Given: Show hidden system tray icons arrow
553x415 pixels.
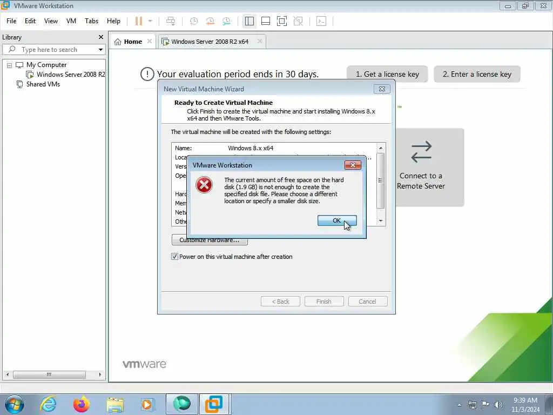Looking at the screenshot, I should tap(459, 405).
